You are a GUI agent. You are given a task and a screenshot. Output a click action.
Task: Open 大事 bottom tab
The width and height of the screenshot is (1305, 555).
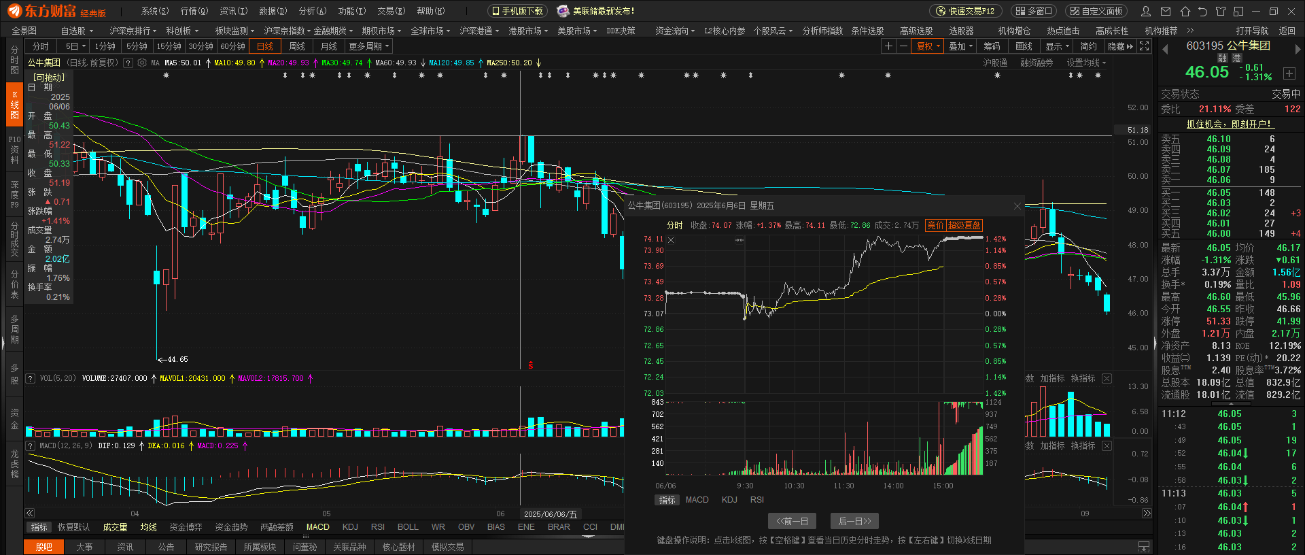click(84, 547)
